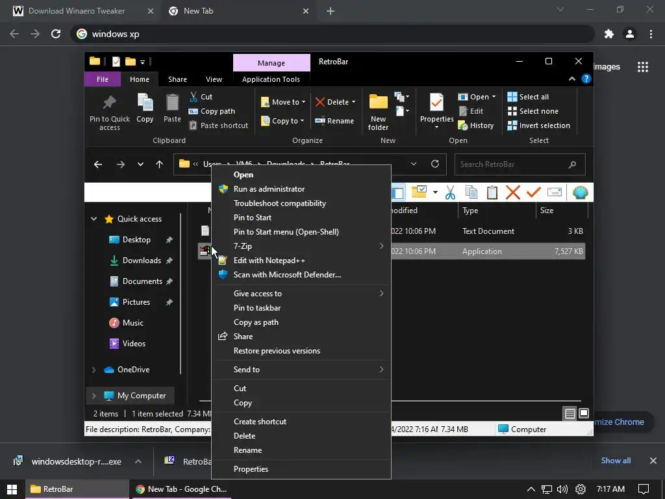Click Edit in the ribbon Open group
Image resolution: width=665 pixels, height=499 pixels.
tap(471, 111)
